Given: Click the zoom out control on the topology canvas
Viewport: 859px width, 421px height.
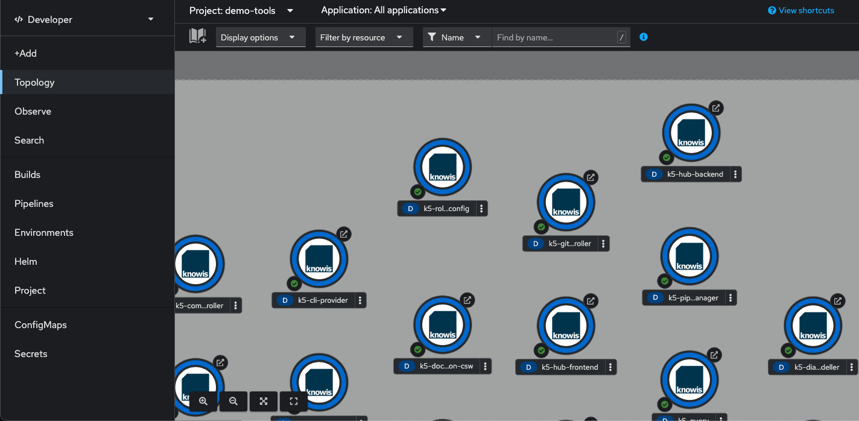Looking at the screenshot, I should pos(233,401).
